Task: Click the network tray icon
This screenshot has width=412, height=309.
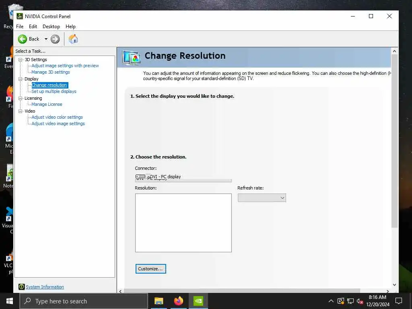Action: coord(350,301)
